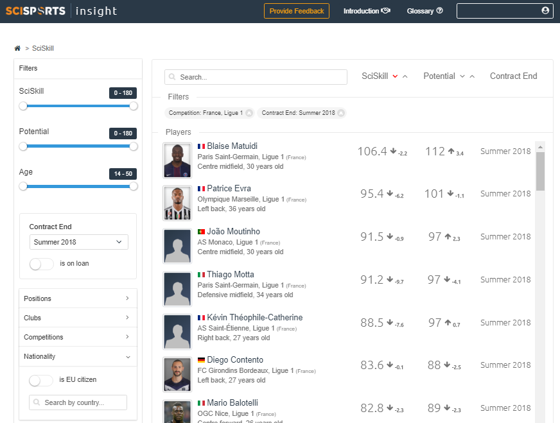Click the Potential up arrow for Blaise Matuidi
This screenshot has height=423, width=560.
[451, 151]
